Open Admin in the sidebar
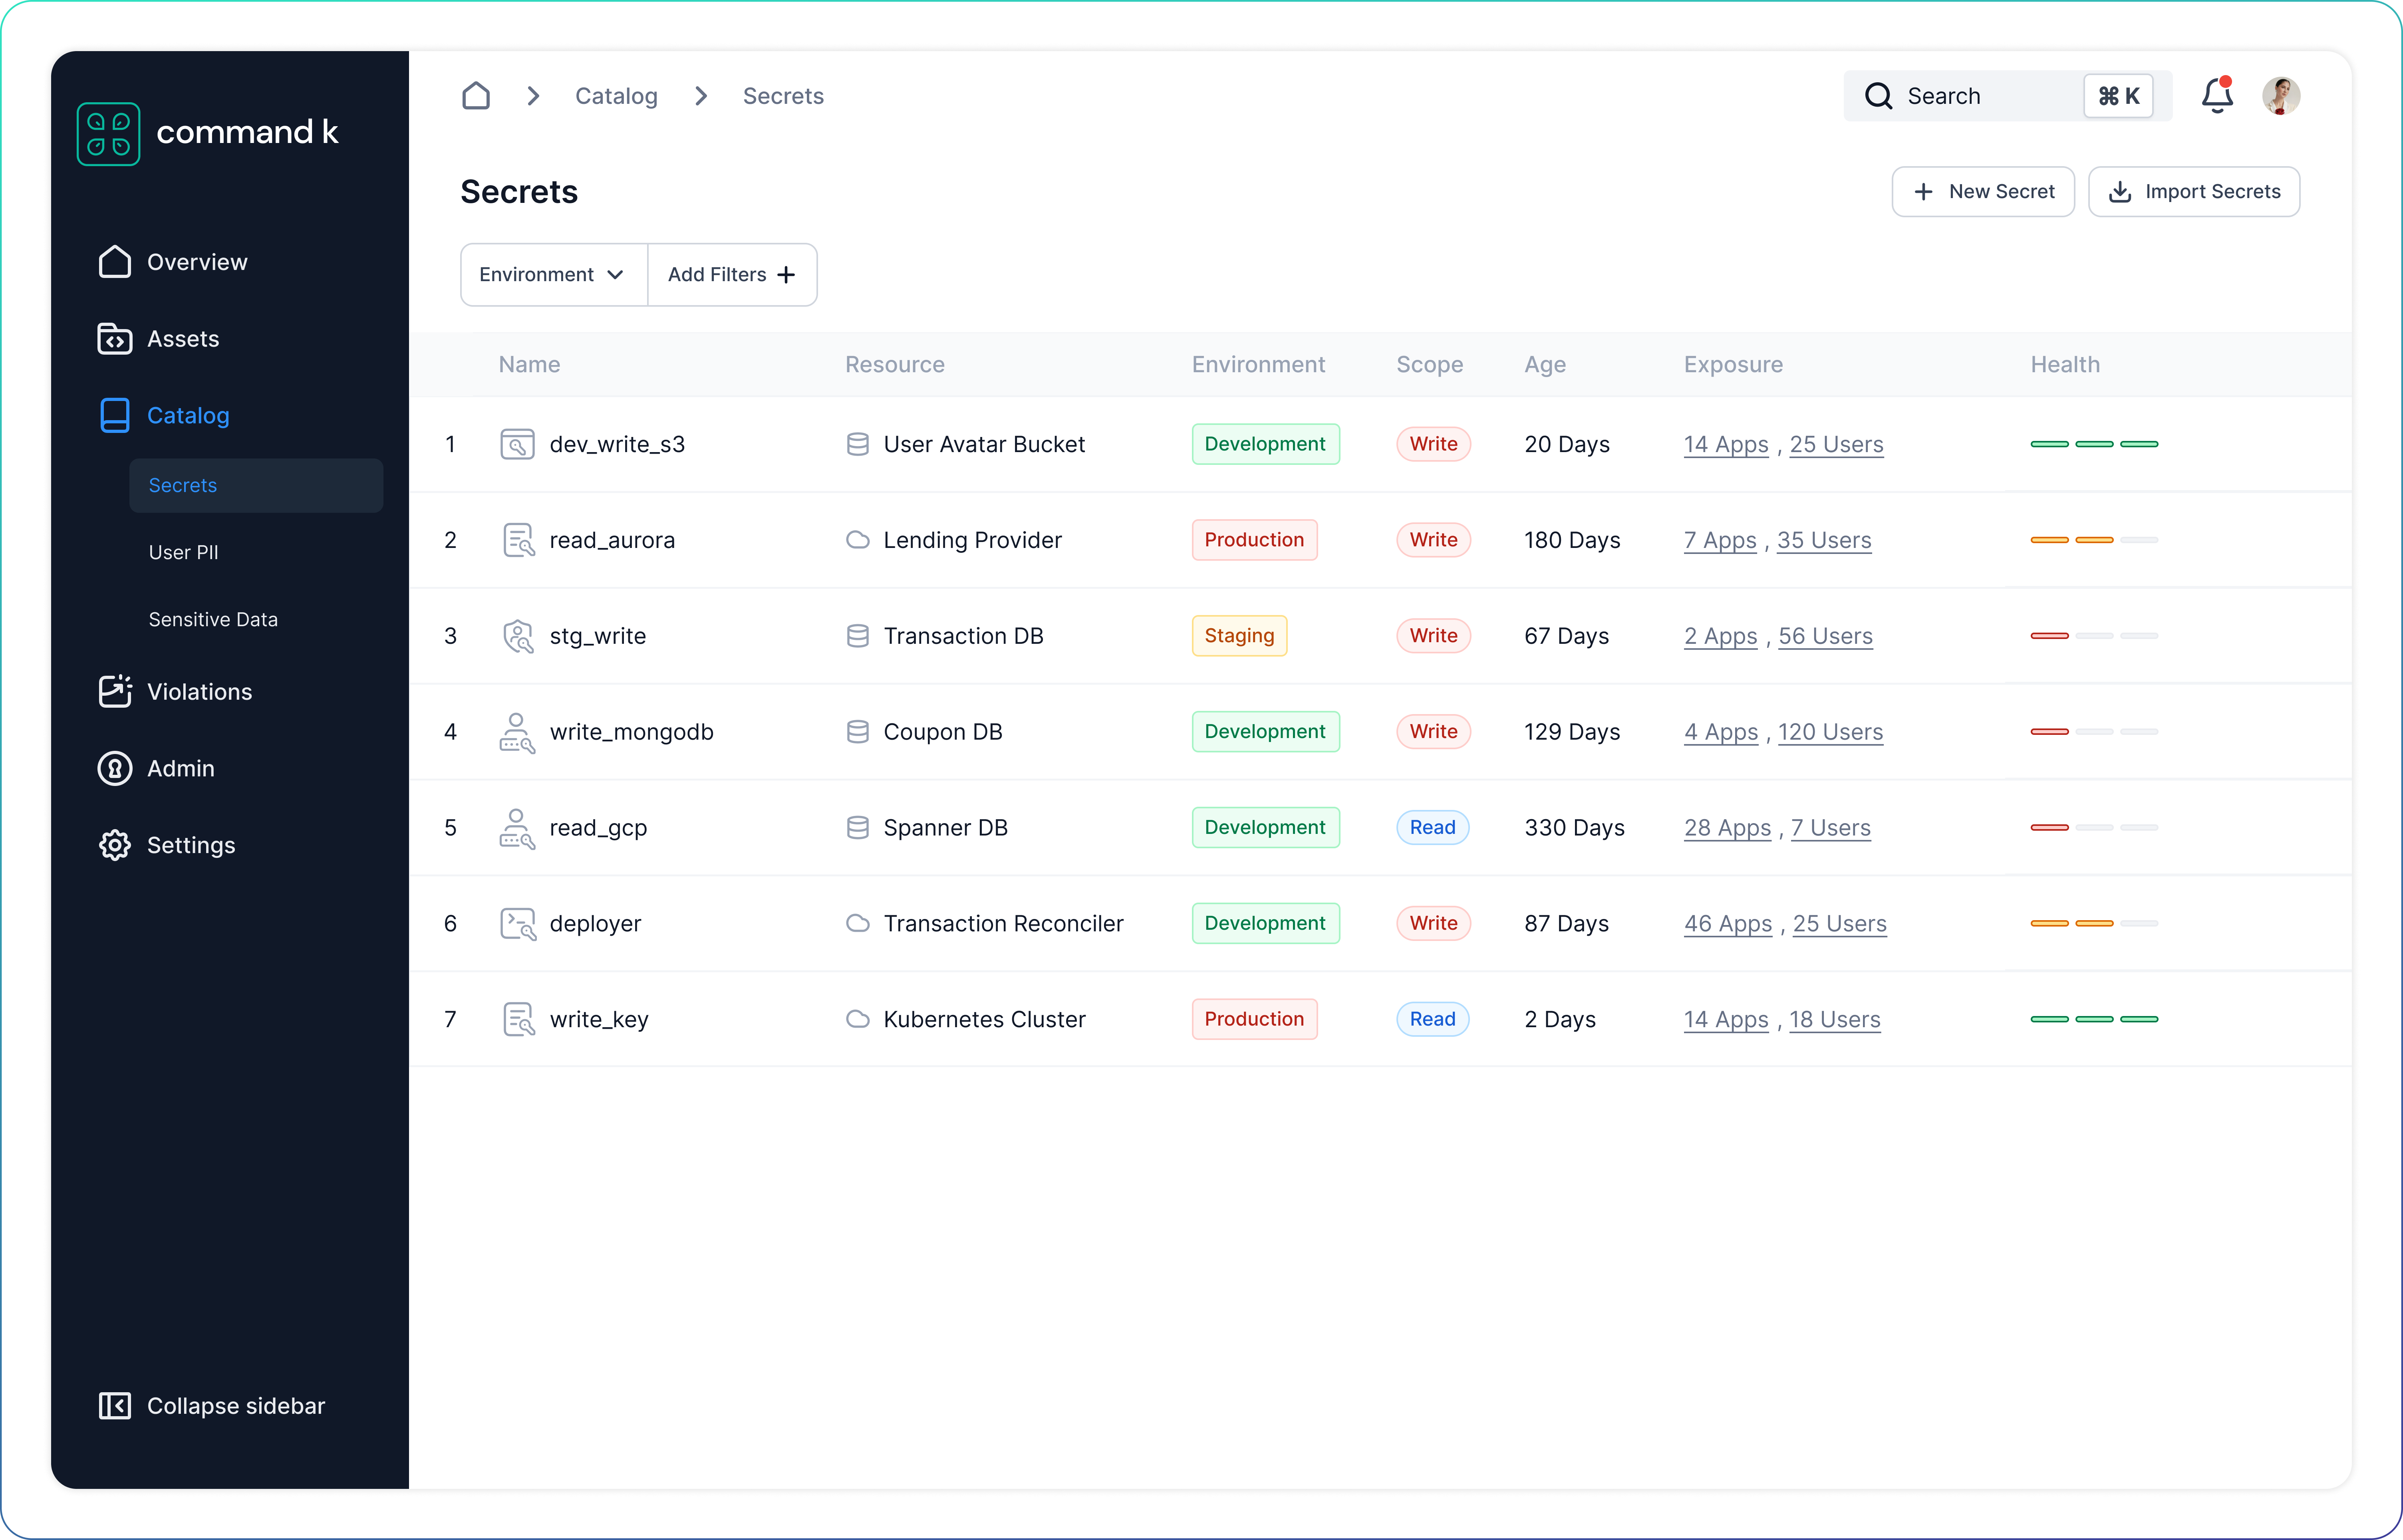 pos(180,768)
